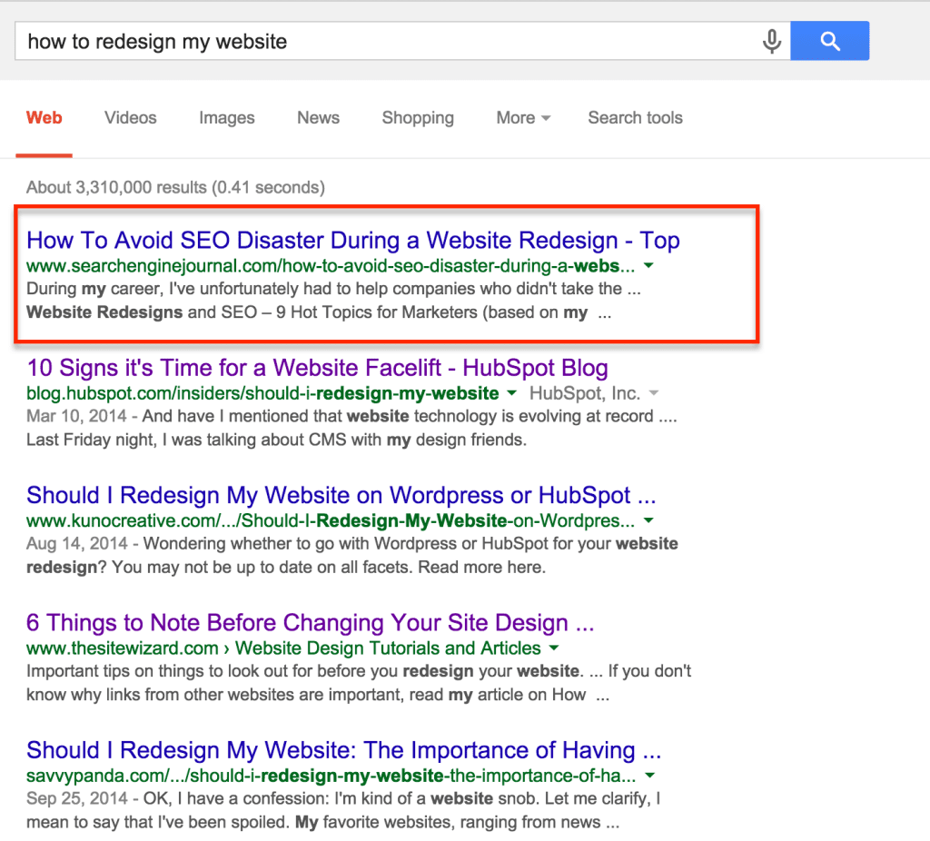Expand arrow next to blog.hubspot.com URL
This screenshot has width=930, height=841.
point(512,393)
